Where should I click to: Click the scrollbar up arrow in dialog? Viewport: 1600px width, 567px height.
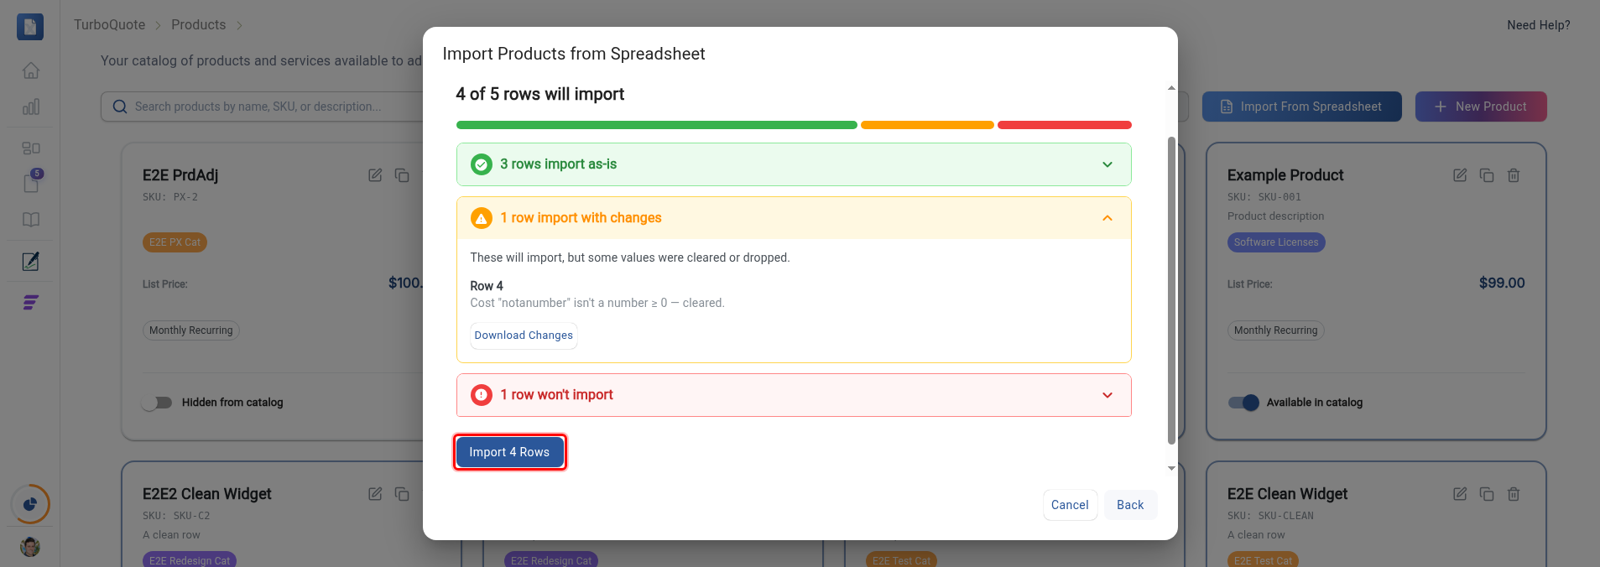(1171, 88)
